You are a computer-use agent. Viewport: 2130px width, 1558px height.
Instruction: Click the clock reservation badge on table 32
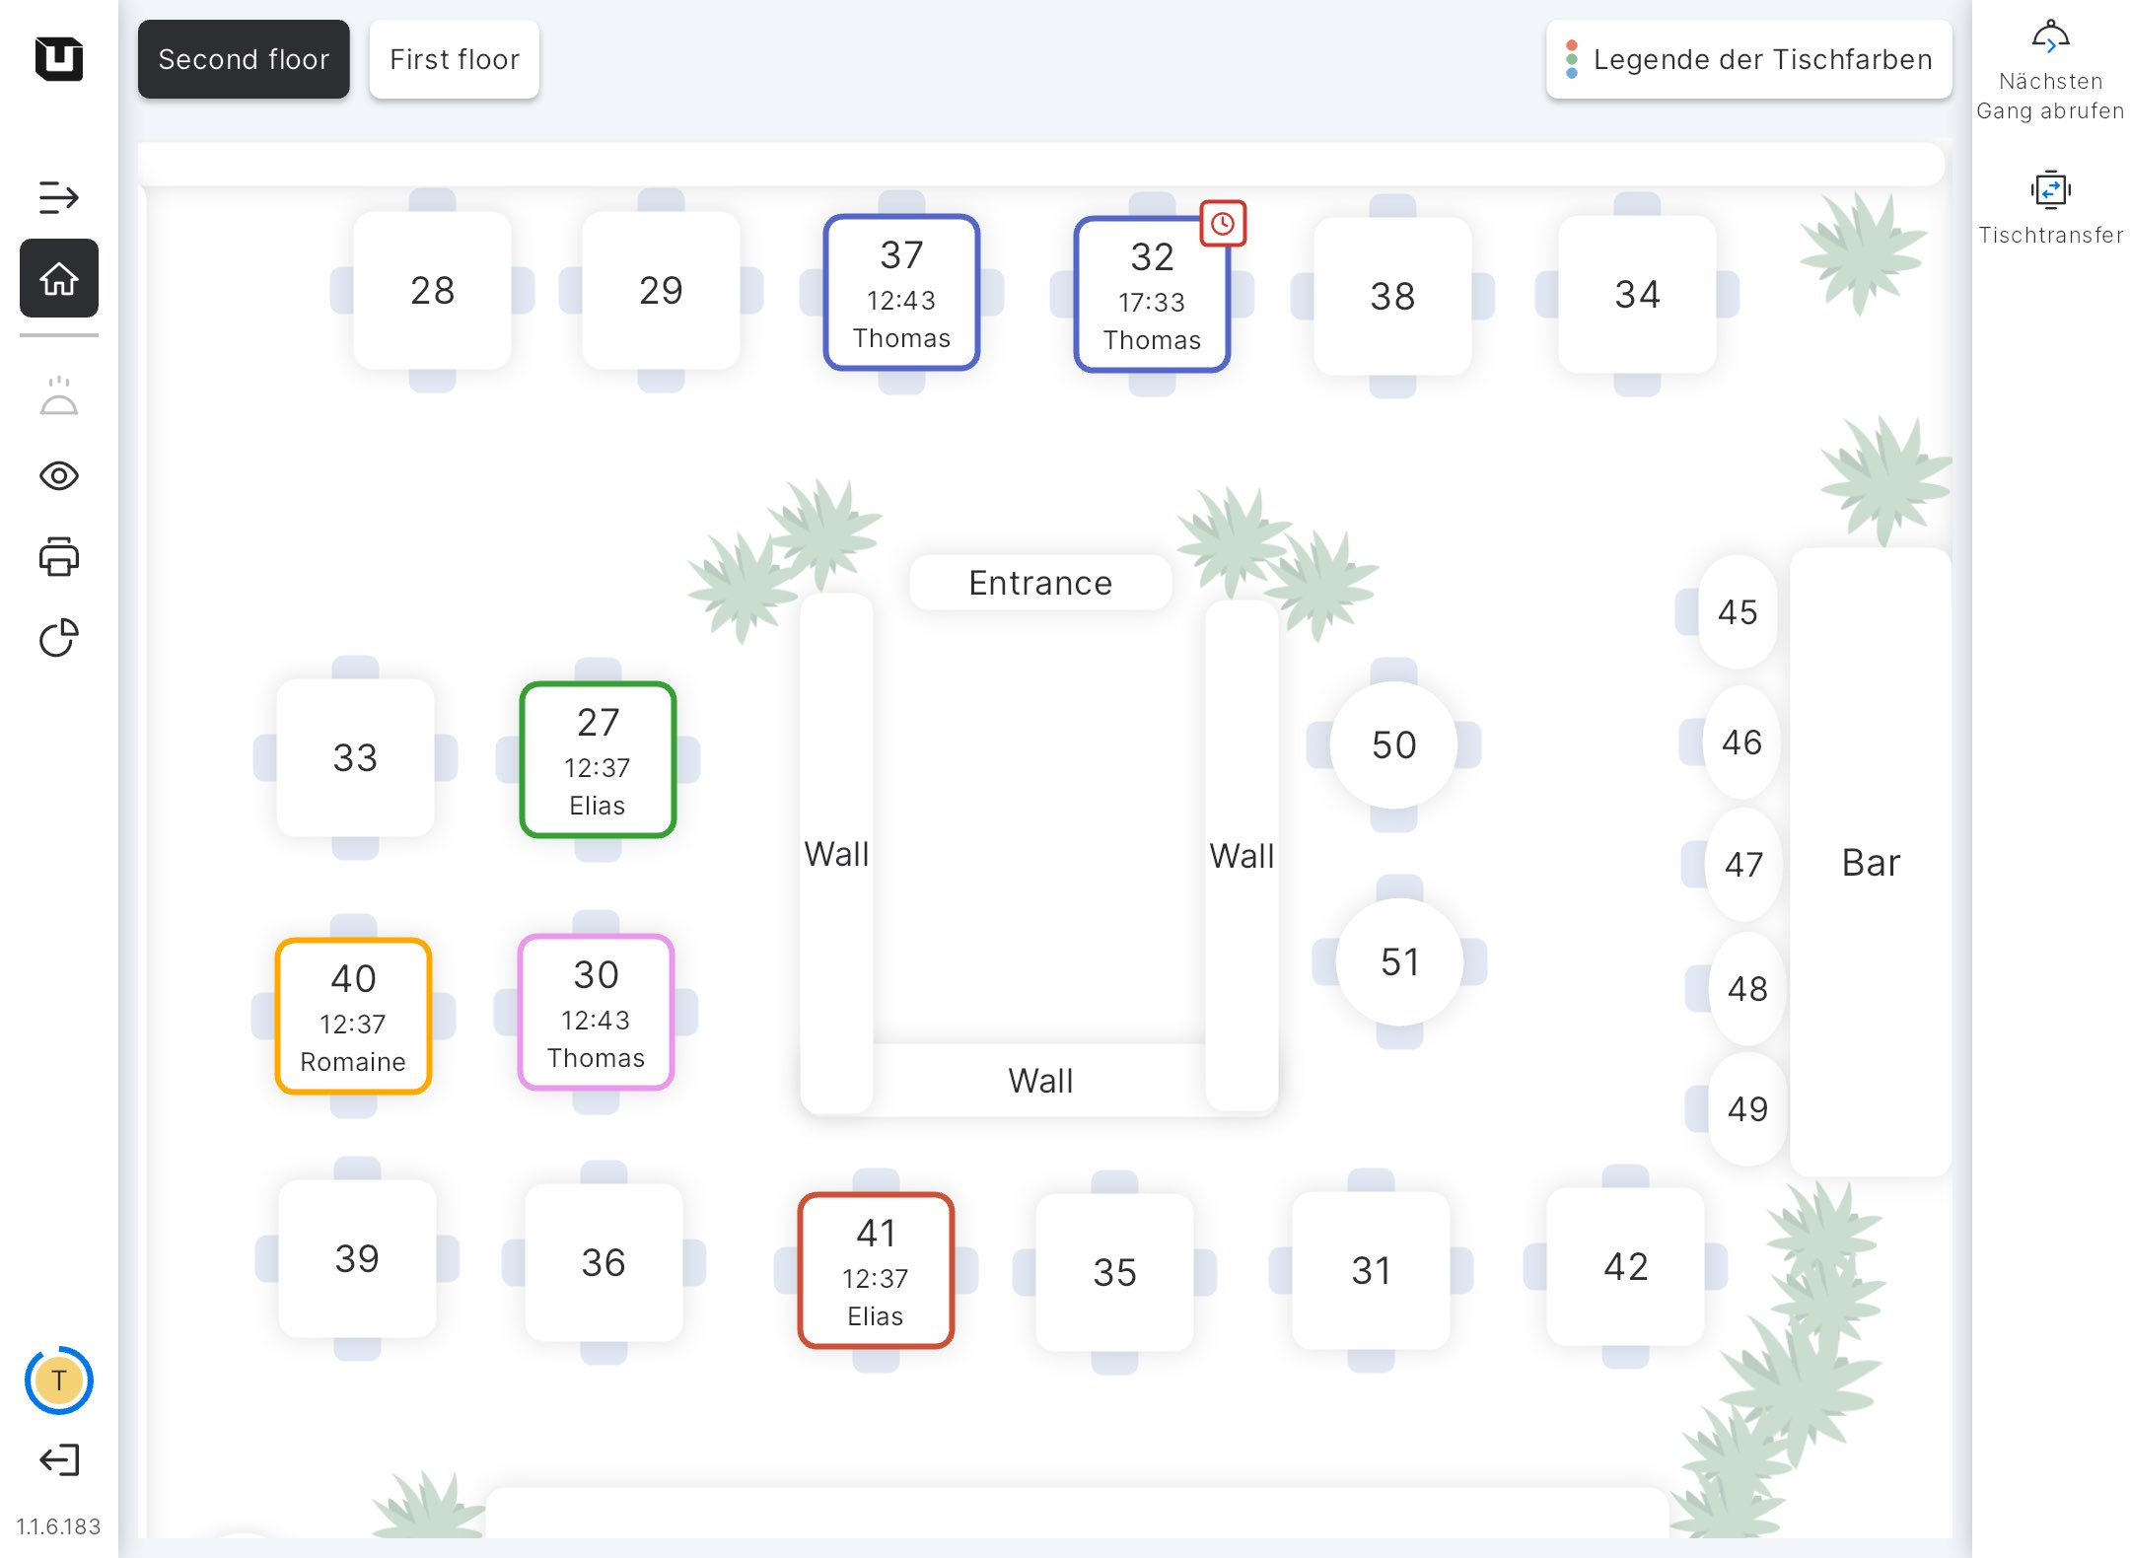point(1223,224)
